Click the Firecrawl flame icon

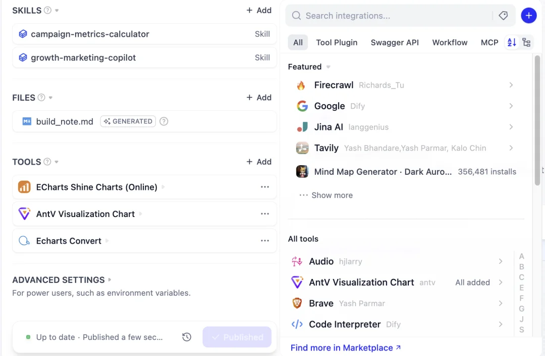(301, 86)
